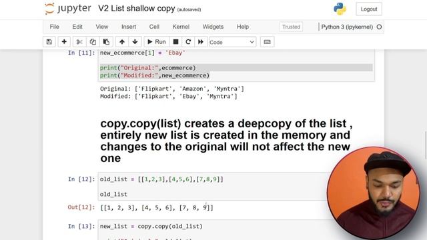Viewport: 427px width, 240px height.
Task: Click the 'Python 3 (ipykernel)' kernel name
Action: pyautogui.click(x=347, y=27)
